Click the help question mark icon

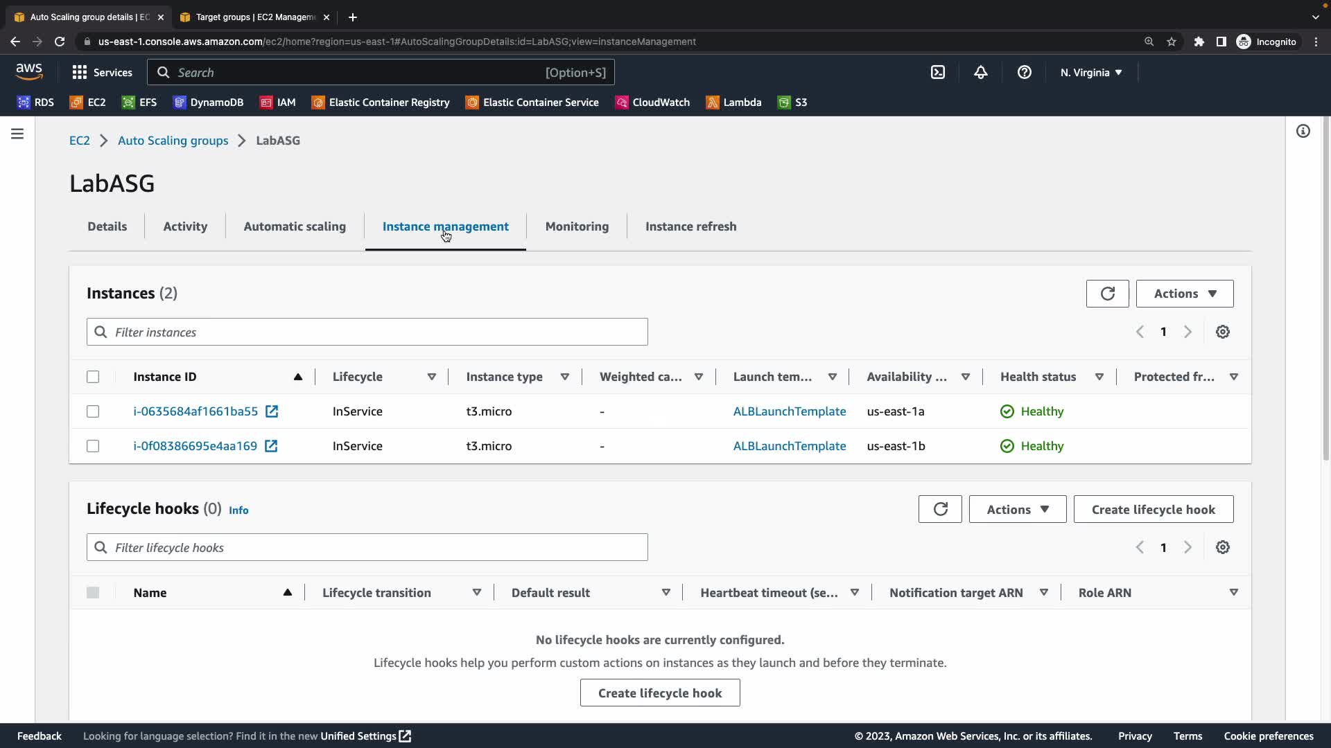tap(1024, 73)
